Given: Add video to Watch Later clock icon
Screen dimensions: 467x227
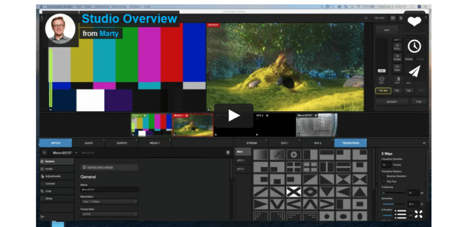Looking at the screenshot, I should tap(414, 46).
